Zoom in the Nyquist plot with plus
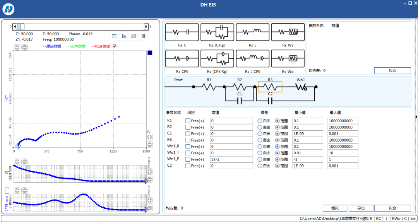418x222 pixels. coord(17,47)
